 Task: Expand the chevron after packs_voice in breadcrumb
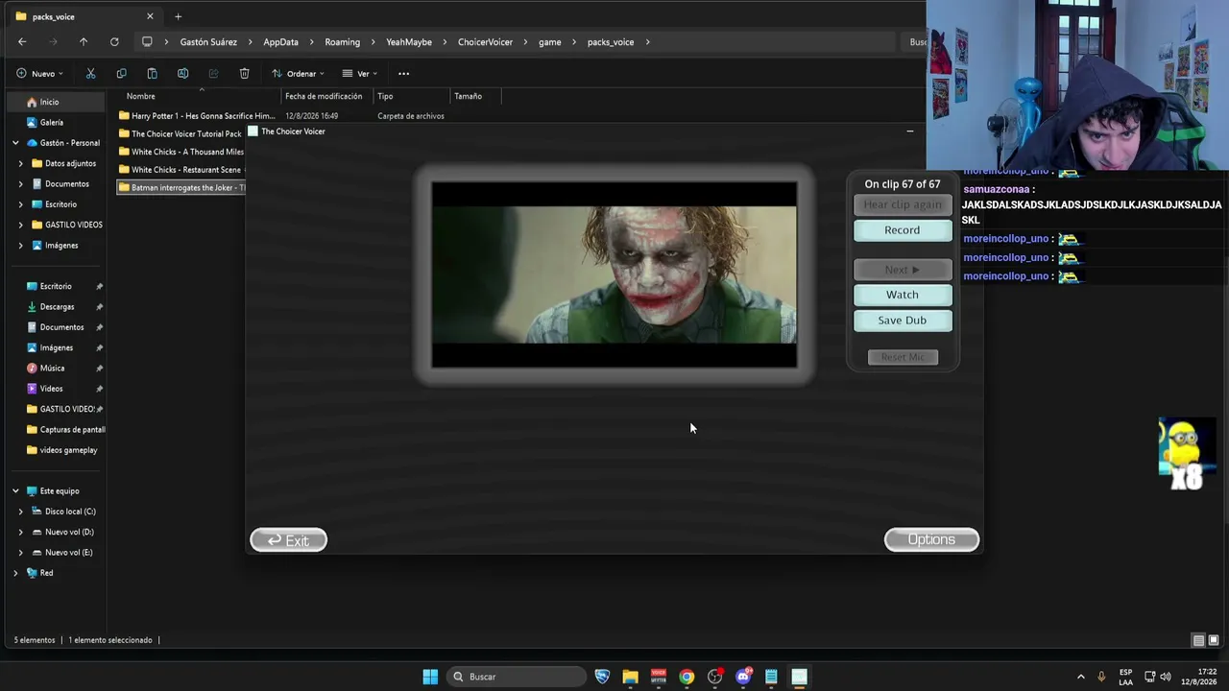click(x=648, y=42)
